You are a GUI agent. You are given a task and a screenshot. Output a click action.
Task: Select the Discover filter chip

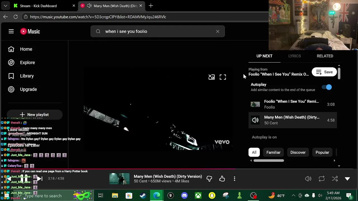[x=298, y=152]
